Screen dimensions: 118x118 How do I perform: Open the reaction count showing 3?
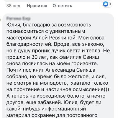pyautogui.click(x=110, y=4)
